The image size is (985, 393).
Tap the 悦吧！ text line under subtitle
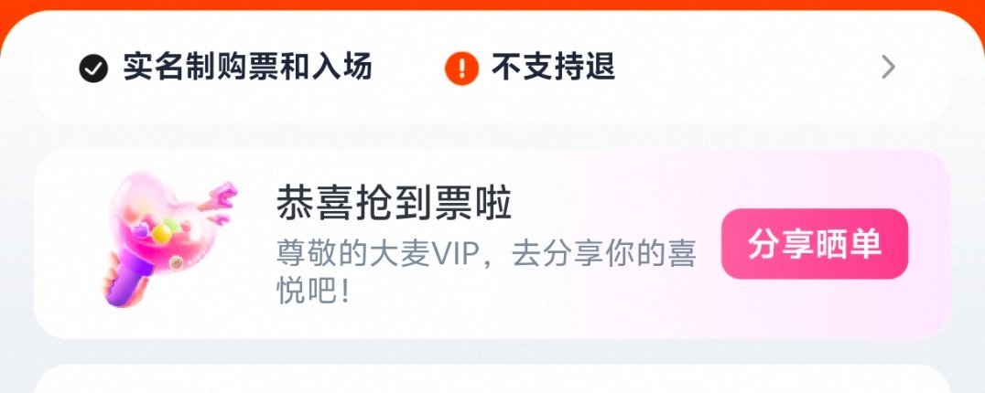[x=312, y=292]
